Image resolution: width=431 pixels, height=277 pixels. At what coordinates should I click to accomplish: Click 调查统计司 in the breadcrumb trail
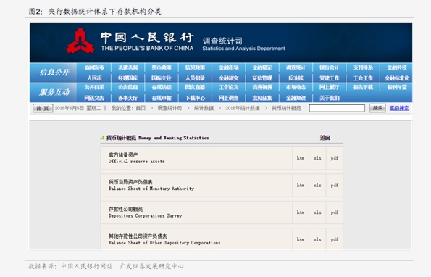point(170,108)
